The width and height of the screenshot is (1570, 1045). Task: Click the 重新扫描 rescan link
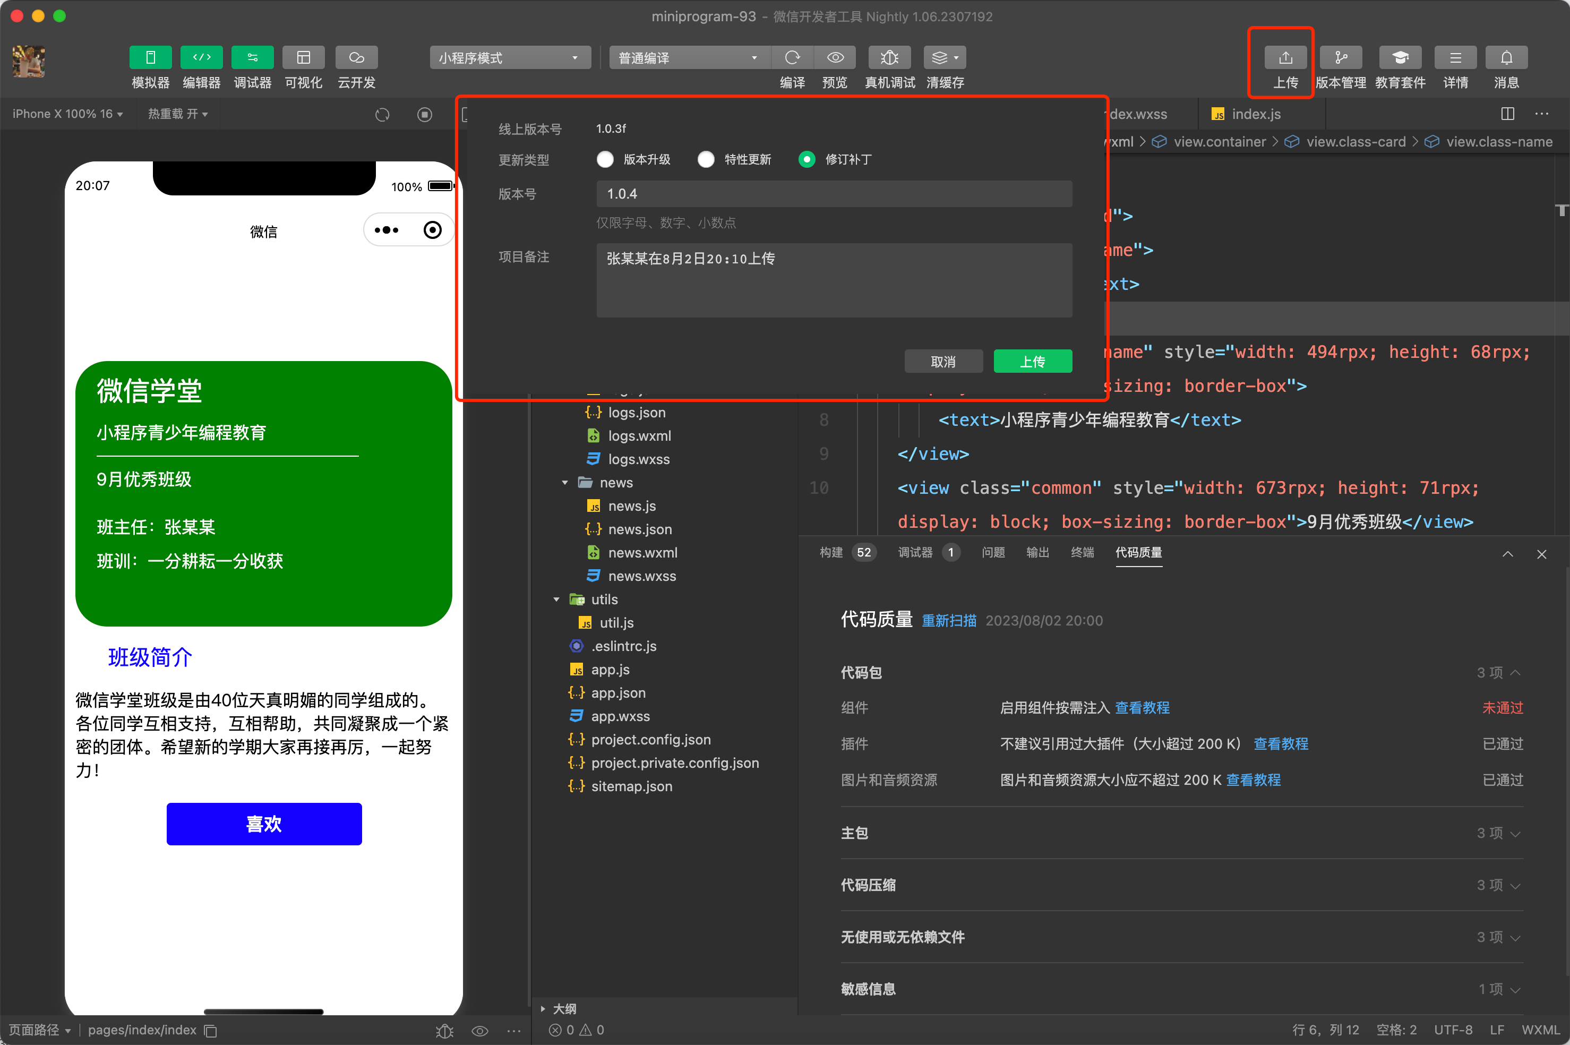click(949, 620)
